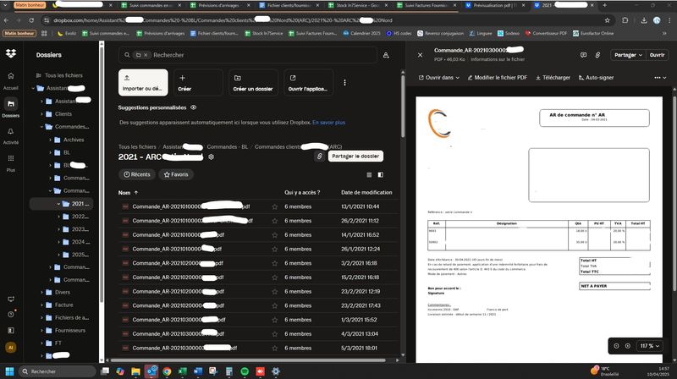Image resolution: width=677 pixels, height=379 pixels.
Task: Select the Récents filter chip
Action: [x=136, y=174]
